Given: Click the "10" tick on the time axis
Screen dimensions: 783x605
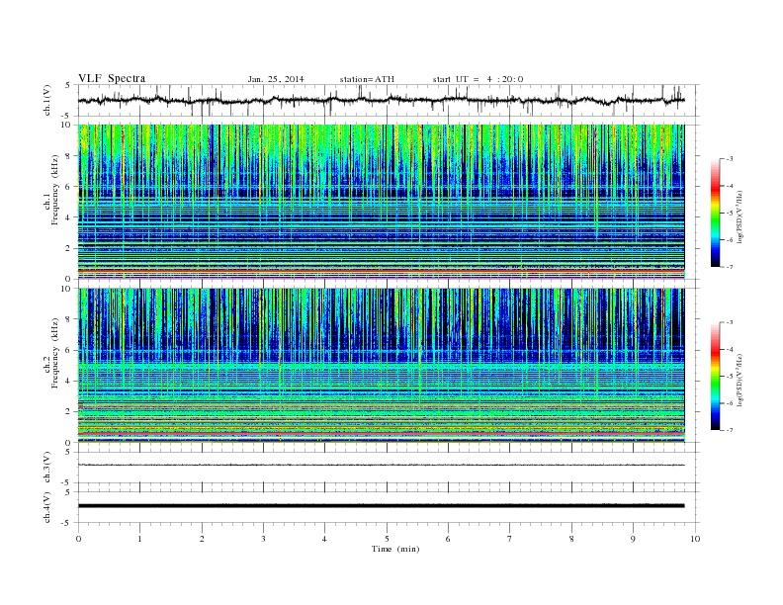Looking at the screenshot, I should 695,539.
